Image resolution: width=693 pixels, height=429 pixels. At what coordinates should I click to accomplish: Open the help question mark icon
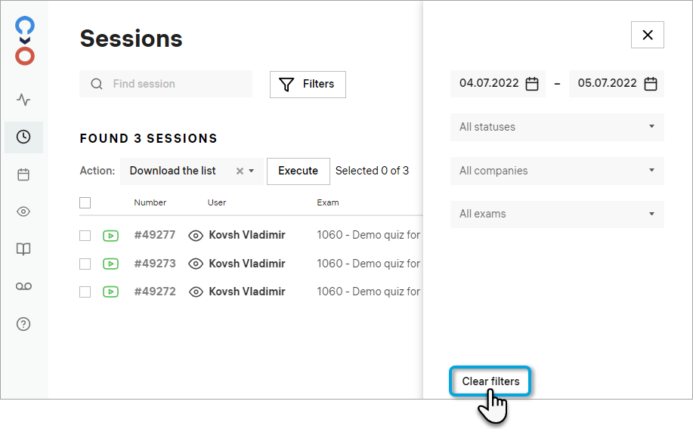pos(23,324)
